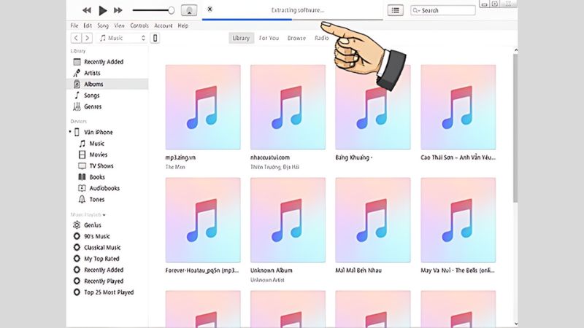Open the Song menu
Viewport: 584px width, 328px height.
point(103,26)
